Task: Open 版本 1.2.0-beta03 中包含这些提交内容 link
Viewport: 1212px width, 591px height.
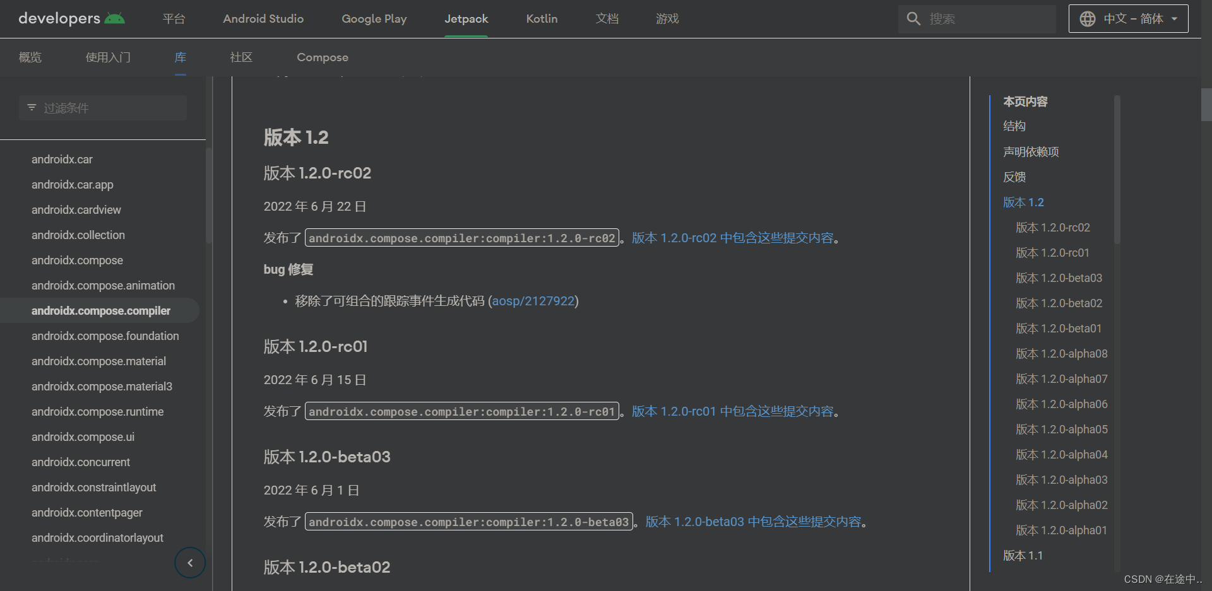Action: pyautogui.click(x=753, y=522)
